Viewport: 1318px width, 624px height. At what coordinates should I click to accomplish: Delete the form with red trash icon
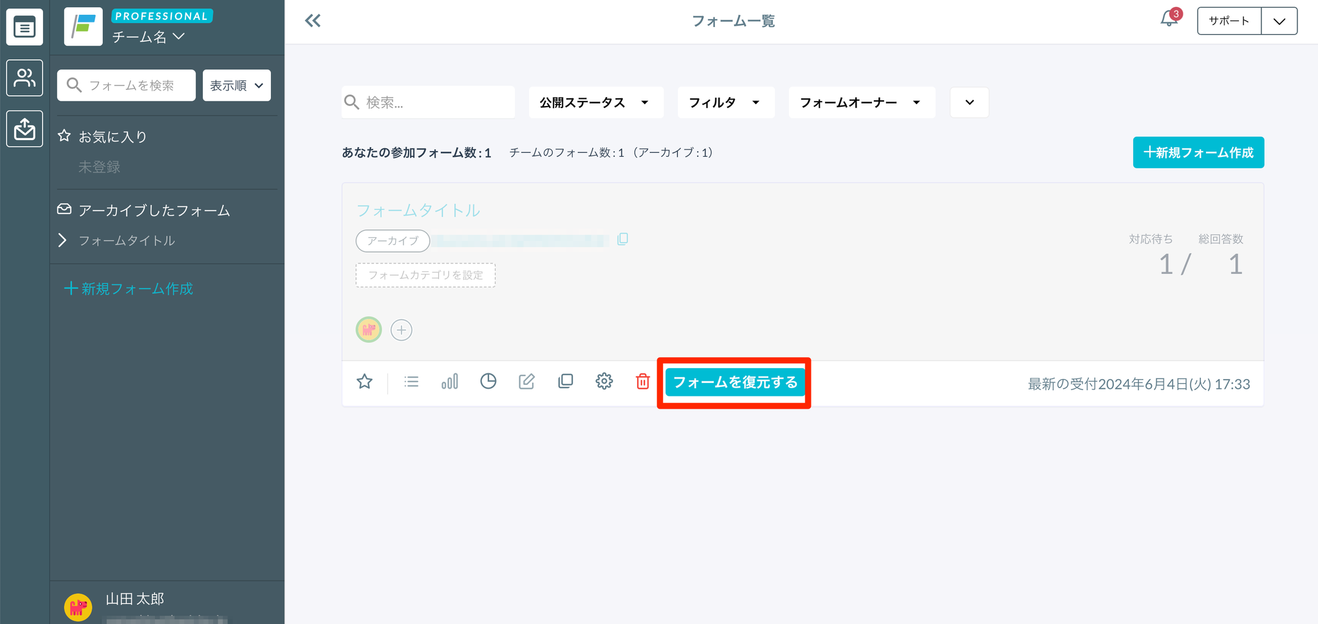642,382
